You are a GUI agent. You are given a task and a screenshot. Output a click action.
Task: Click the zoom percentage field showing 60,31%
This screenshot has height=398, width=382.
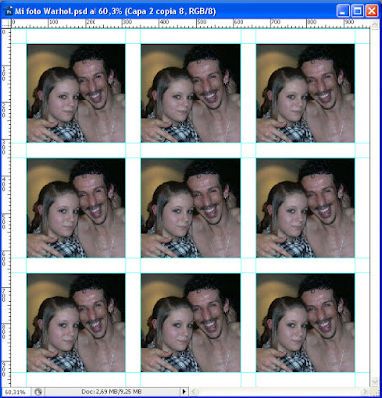(x=15, y=392)
